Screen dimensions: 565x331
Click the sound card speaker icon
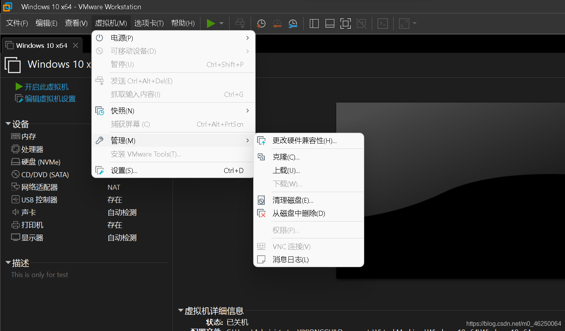(15, 212)
